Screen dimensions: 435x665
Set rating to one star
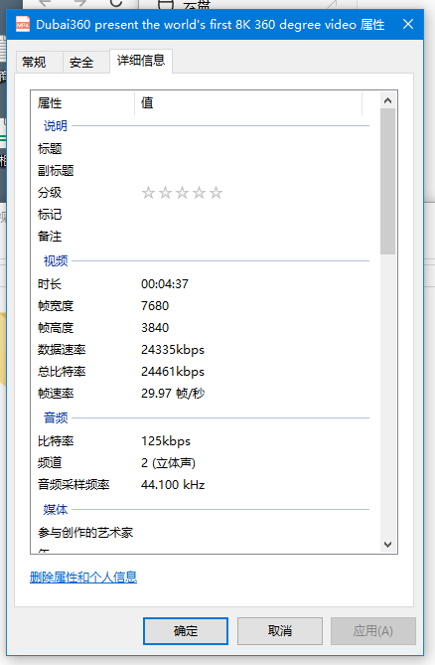pos(148,193)
